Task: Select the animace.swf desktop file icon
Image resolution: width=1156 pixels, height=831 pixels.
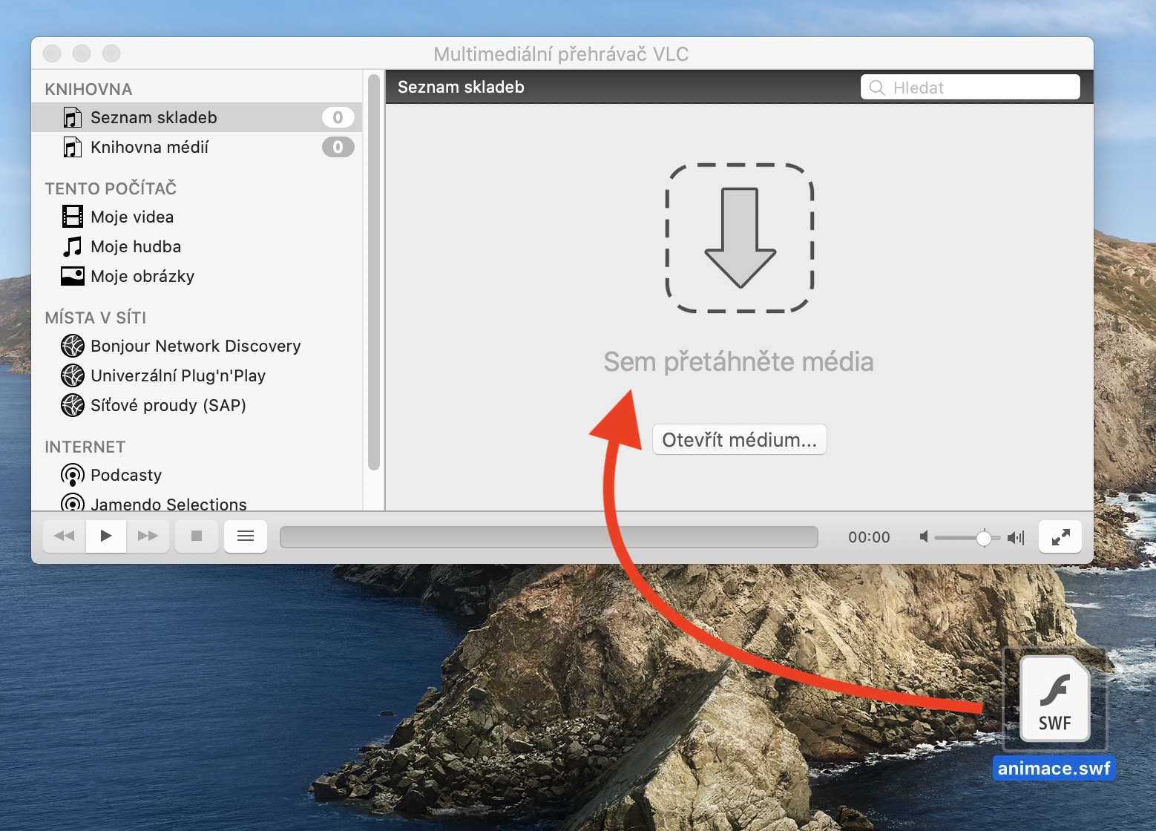Action: pyautogui.click(x=1054, y=699)
